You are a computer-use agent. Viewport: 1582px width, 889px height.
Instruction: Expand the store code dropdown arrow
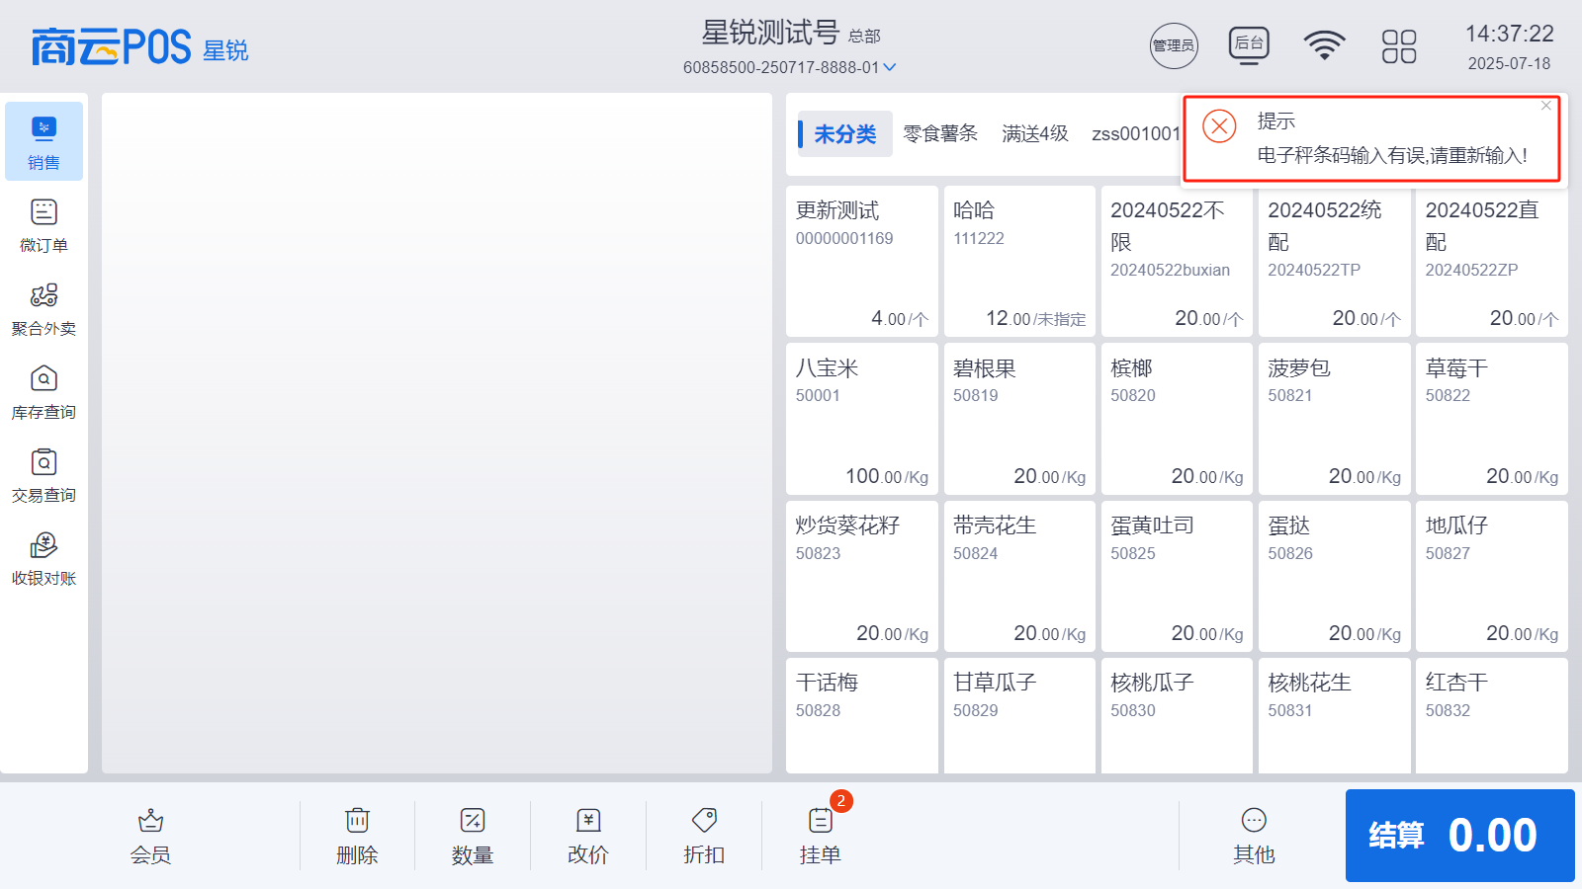(890, 67)
